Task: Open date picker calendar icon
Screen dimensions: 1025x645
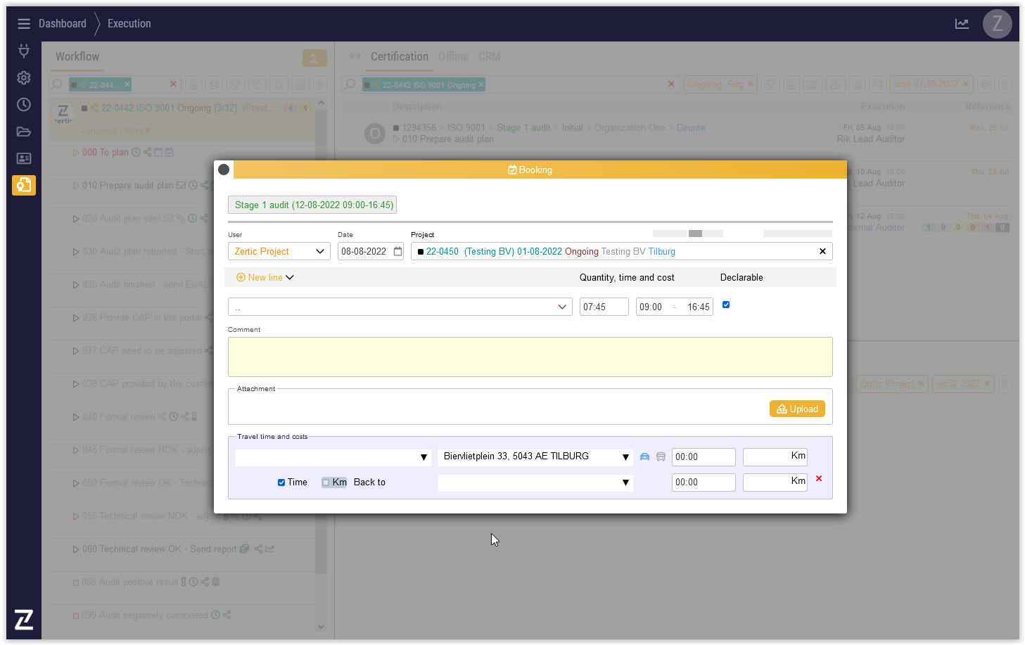Action: (x=397, y=251)
